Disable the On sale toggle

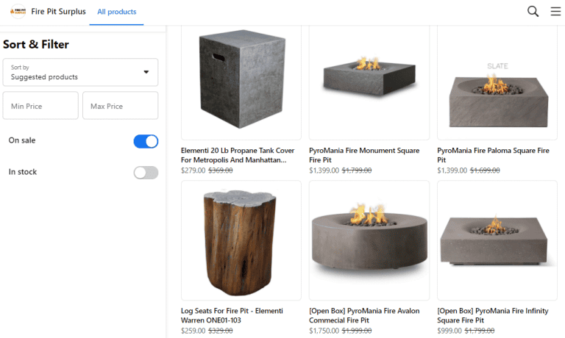pos(146,141)
